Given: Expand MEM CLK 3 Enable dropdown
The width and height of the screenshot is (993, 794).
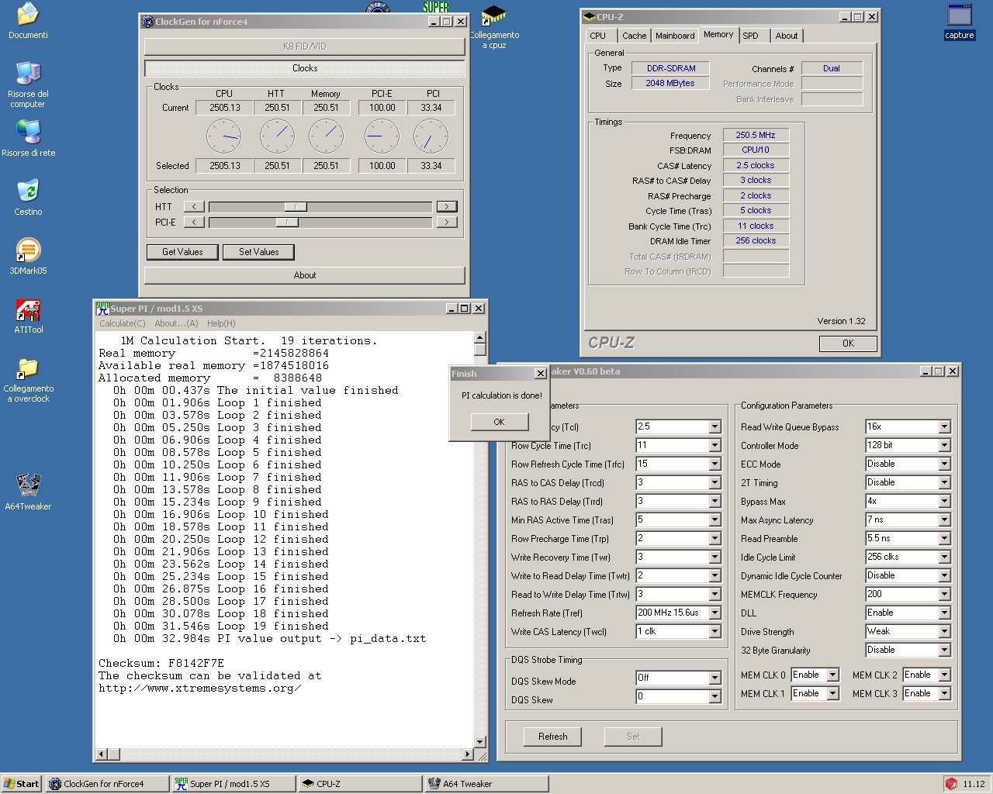Looking at the screenshot, I should tap(944, 694).
